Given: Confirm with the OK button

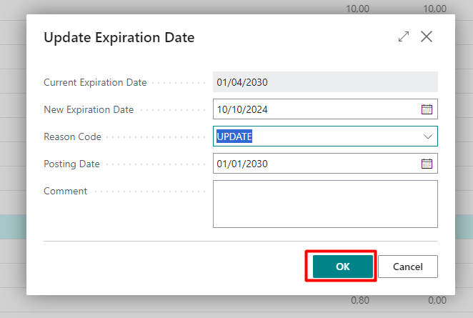Looking at the screenshot, I should [343, 267].
